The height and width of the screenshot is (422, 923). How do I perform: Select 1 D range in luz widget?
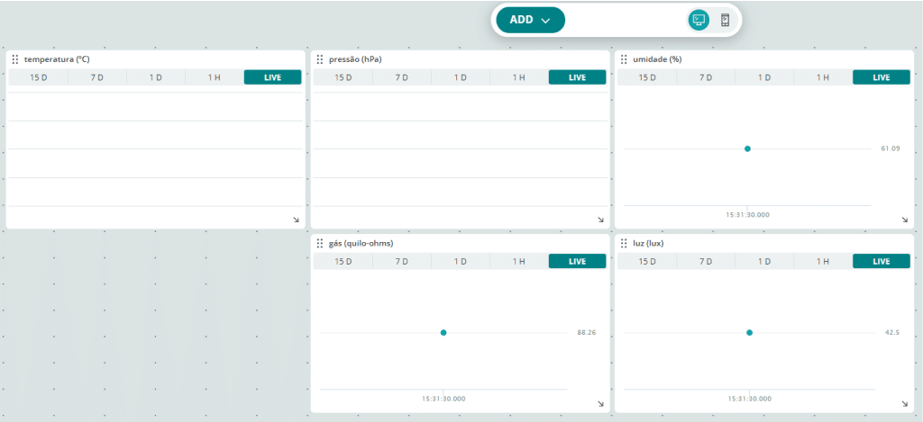point(764,262)
